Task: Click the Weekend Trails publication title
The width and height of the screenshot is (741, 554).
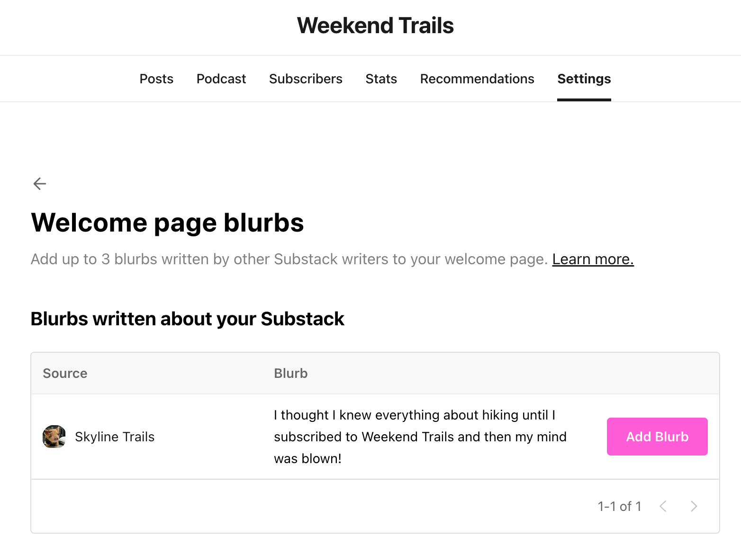Action: point(375,26)
